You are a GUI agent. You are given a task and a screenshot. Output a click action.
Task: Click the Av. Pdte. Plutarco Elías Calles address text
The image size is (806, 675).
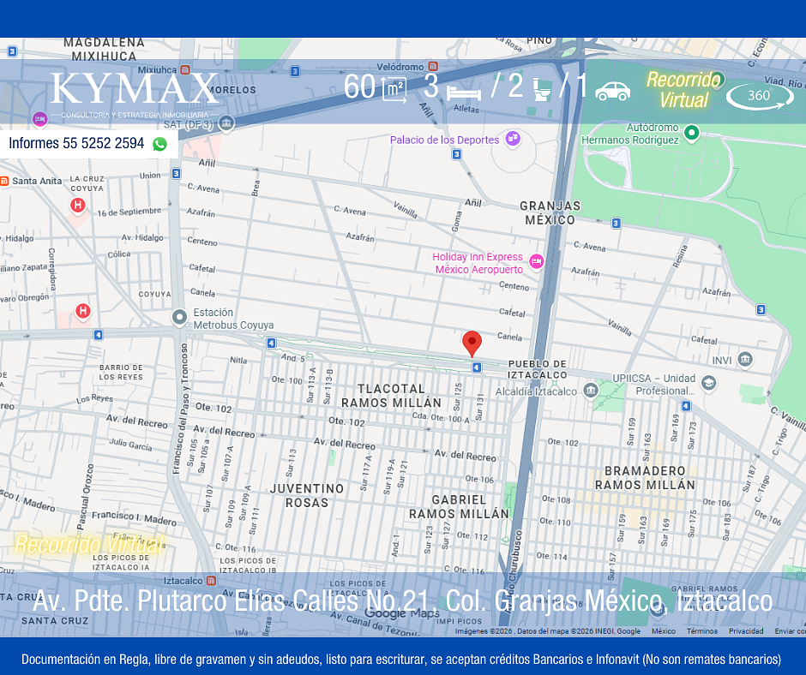pyautogui.click(x=402, y=600)
